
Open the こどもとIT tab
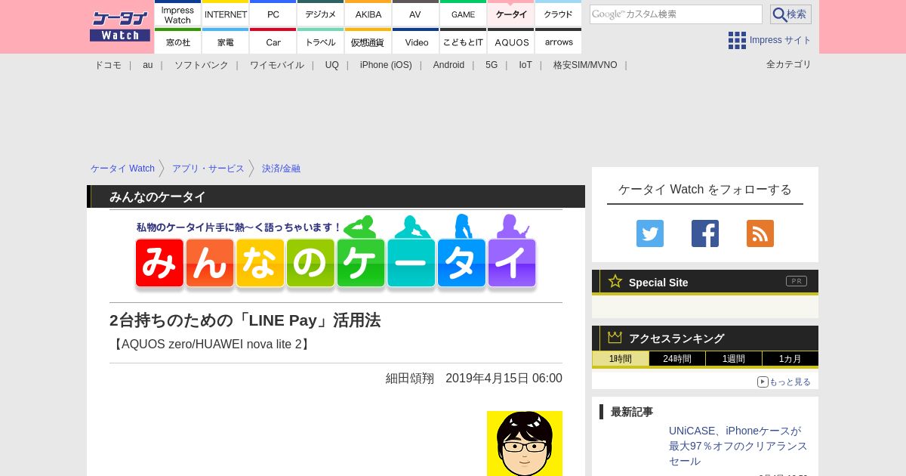pyautogui.click(x=463, y=41)
